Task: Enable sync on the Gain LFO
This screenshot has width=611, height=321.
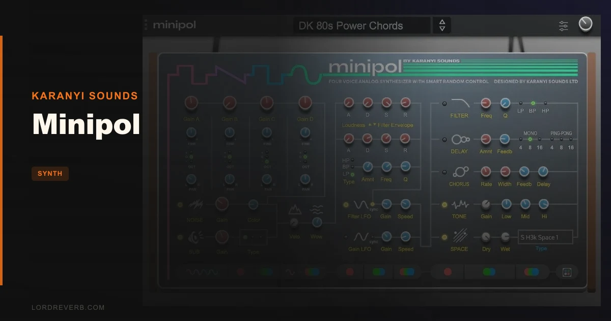Action: 373,238
